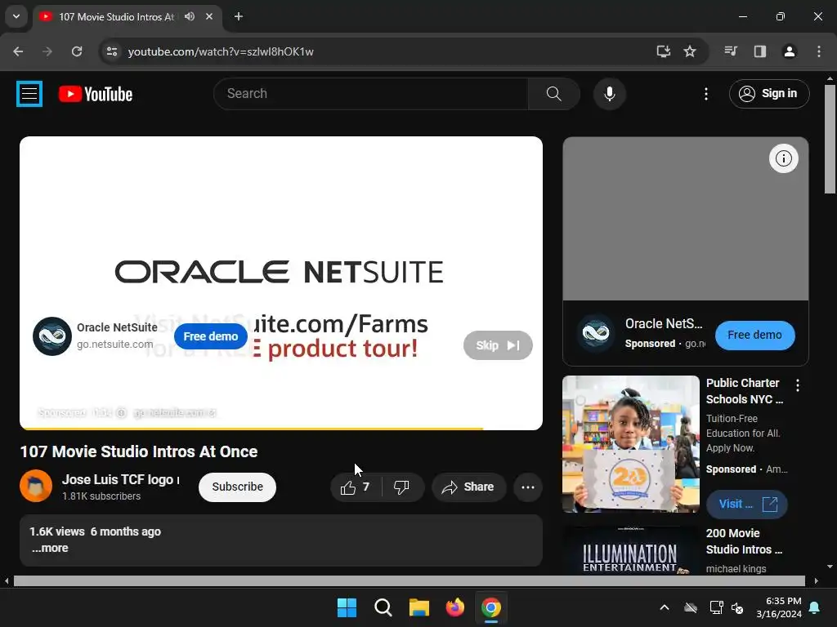Open the YouTube guide hamburger menu

29,94
